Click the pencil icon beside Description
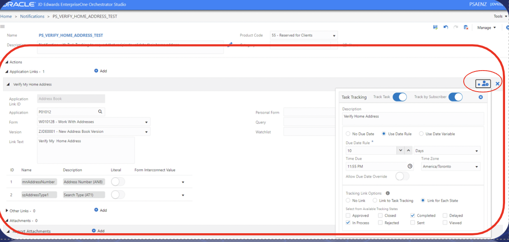This screenshot has width=509, height=242. point(230,45)
